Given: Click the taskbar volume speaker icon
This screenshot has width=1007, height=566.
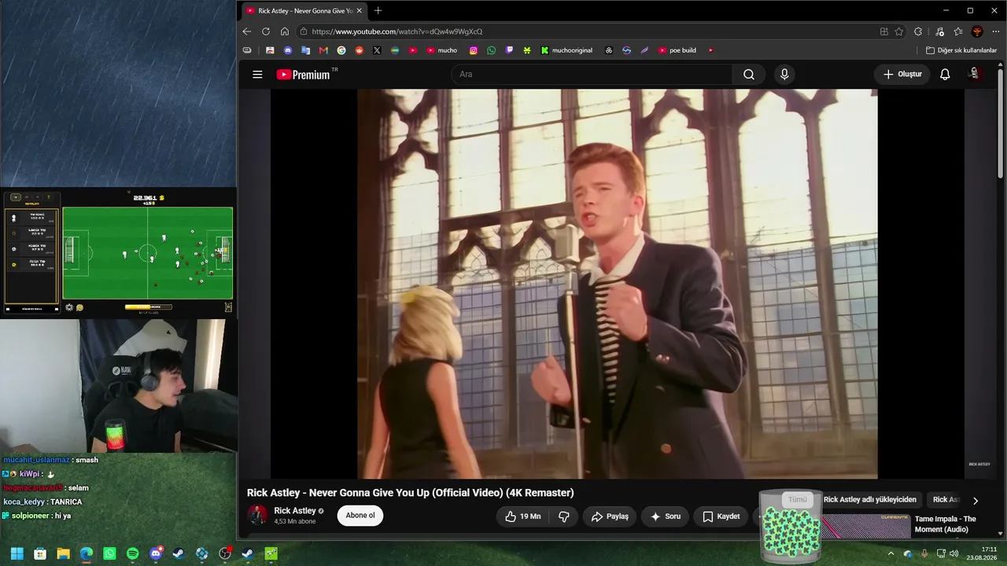Looking at the screenshot, I should click(x=954, y=553).
